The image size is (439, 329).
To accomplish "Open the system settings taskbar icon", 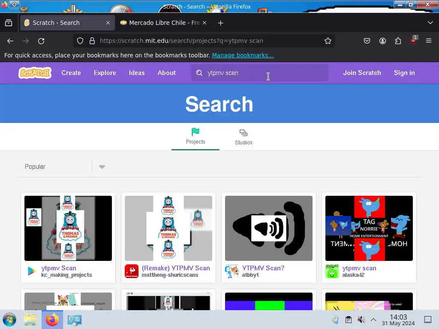I will tap(74, 320).
